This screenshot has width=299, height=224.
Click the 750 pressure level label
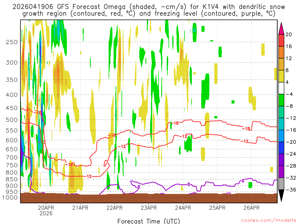12,165
